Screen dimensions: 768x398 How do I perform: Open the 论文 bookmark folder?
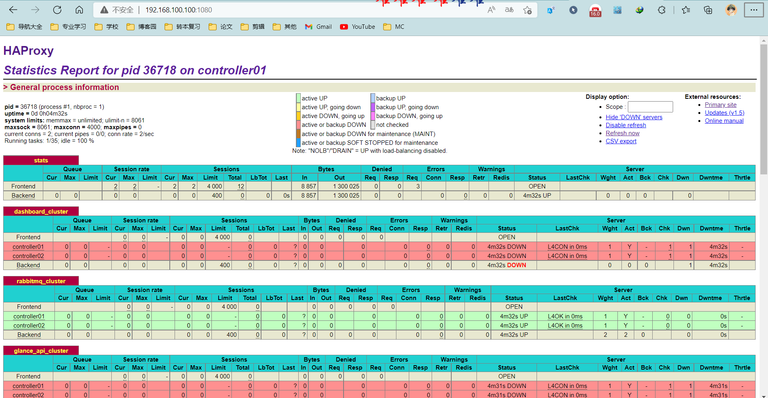221,27
